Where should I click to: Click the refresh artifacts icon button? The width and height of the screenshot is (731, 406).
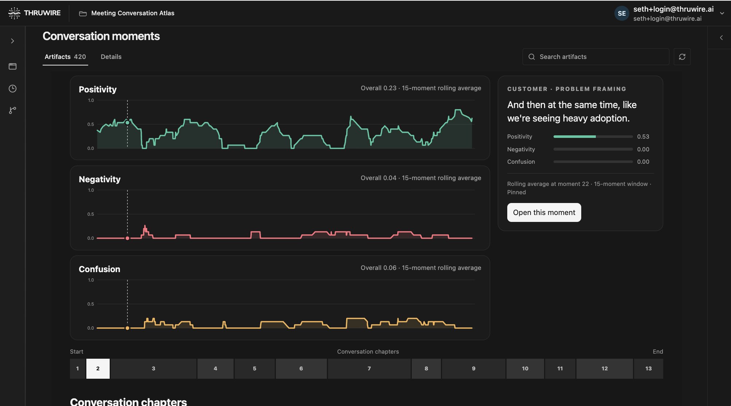(x=682, y=57)
